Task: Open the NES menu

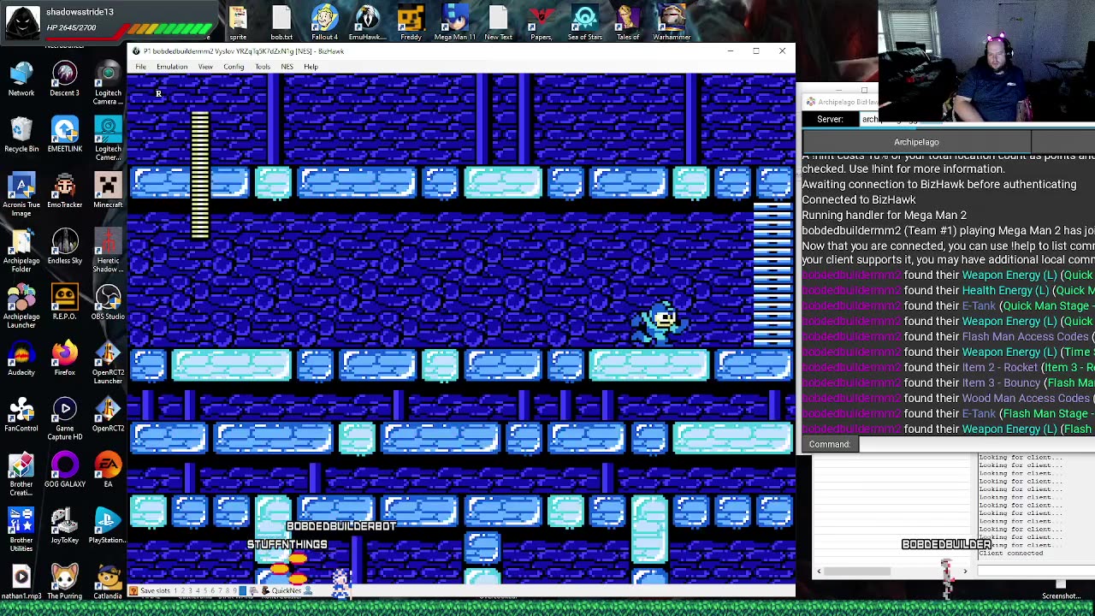Action: pyautogui.click(x=287, y=67)
